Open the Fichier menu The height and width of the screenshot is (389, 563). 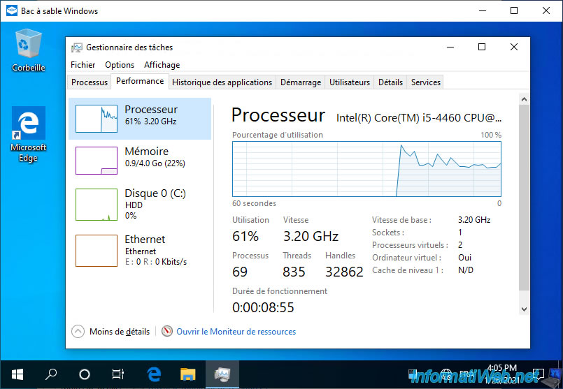point(83,65)
